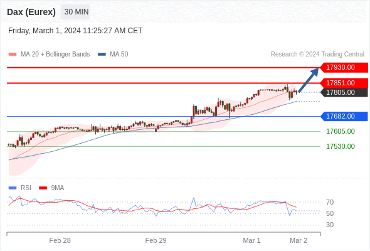Click the pink MA 20 legend swatch
370x251 pixels.
[x=13, y=55]
